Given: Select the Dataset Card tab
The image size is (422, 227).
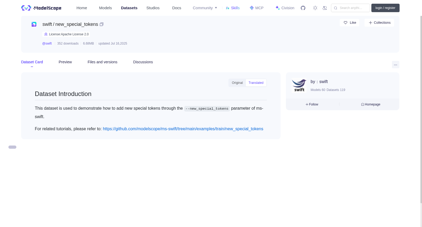Looking at the screenshot, I should [32, 62].
